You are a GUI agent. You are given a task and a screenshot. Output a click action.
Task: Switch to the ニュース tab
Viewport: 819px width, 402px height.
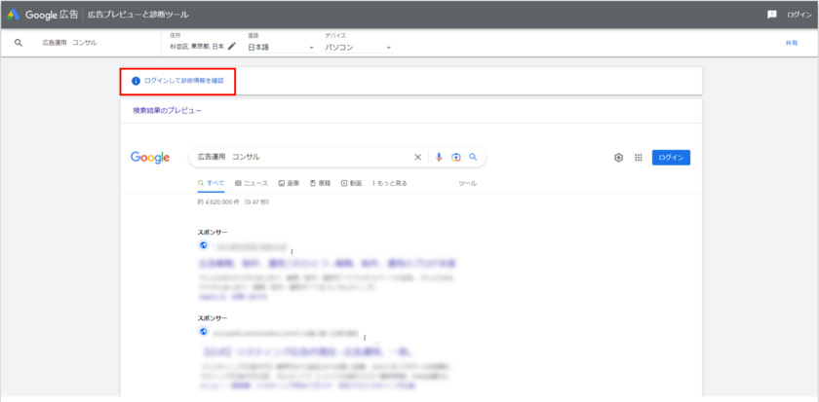tap(252, 183)
